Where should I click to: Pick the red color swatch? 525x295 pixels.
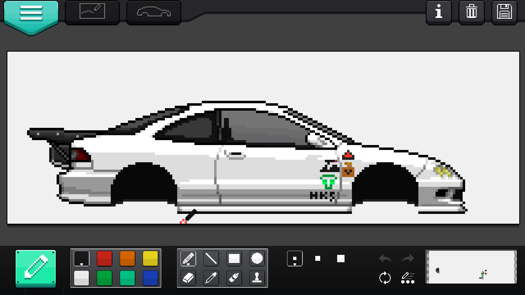point(104,258)
